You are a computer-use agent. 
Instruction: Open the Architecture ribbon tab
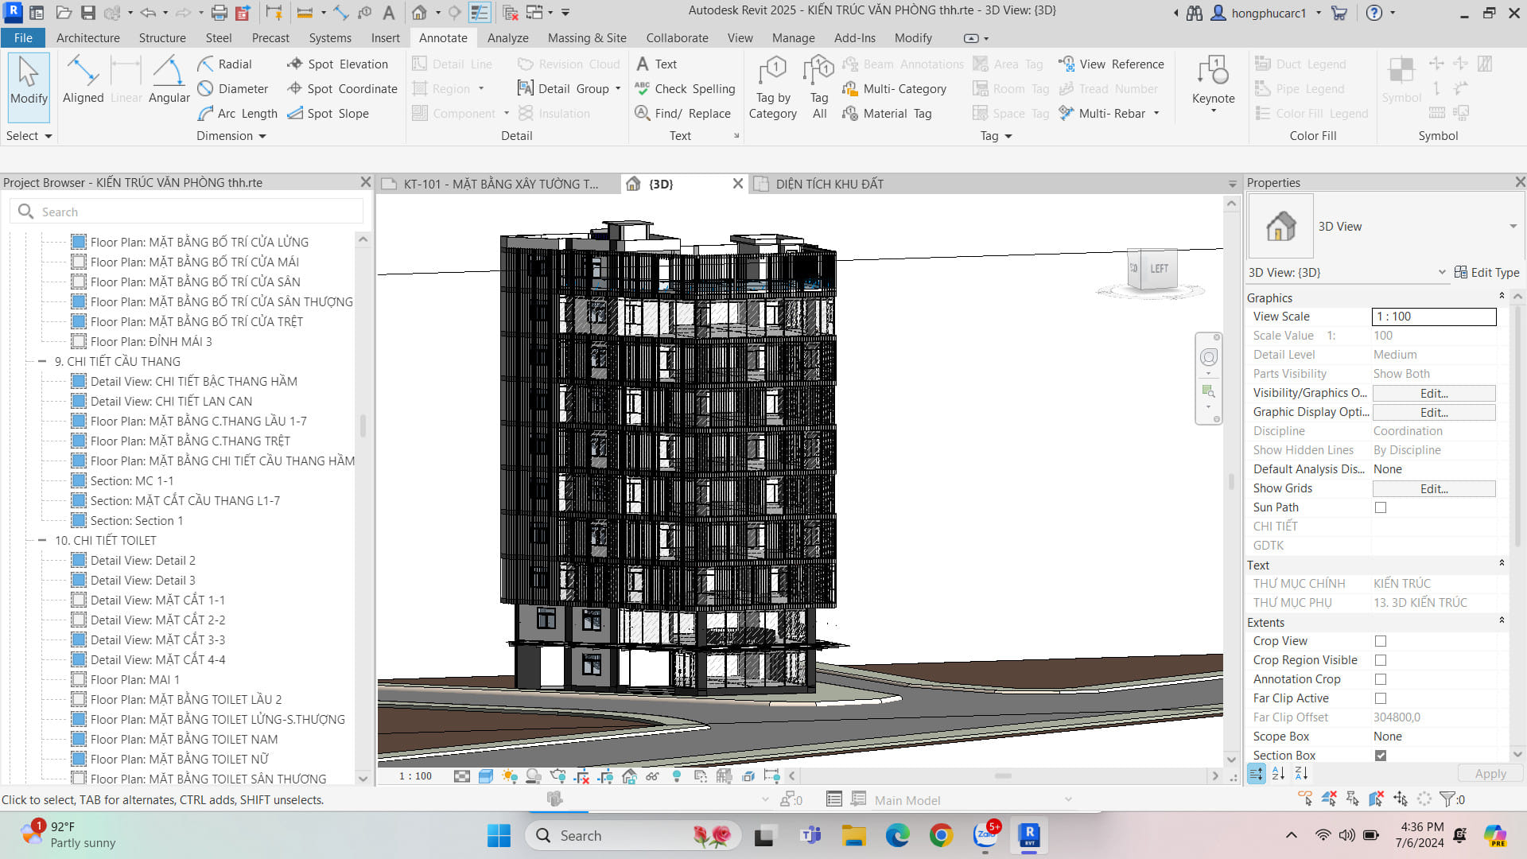coord(88,37)
